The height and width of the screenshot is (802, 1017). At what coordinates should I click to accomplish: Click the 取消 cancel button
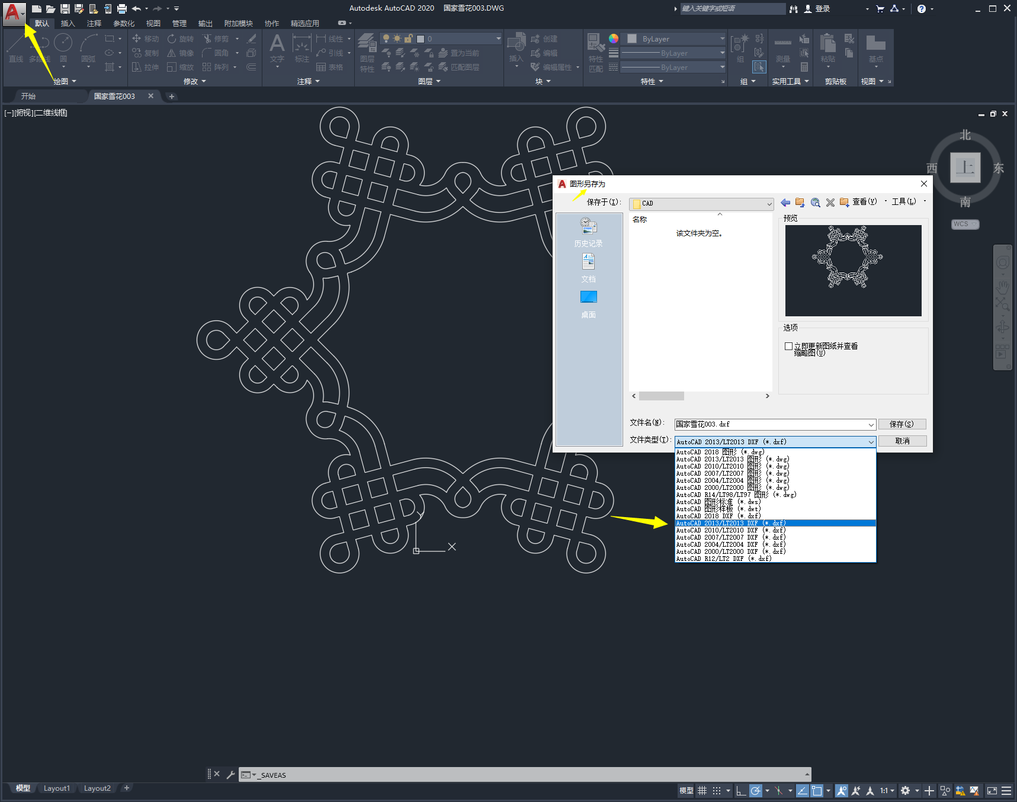901,441
